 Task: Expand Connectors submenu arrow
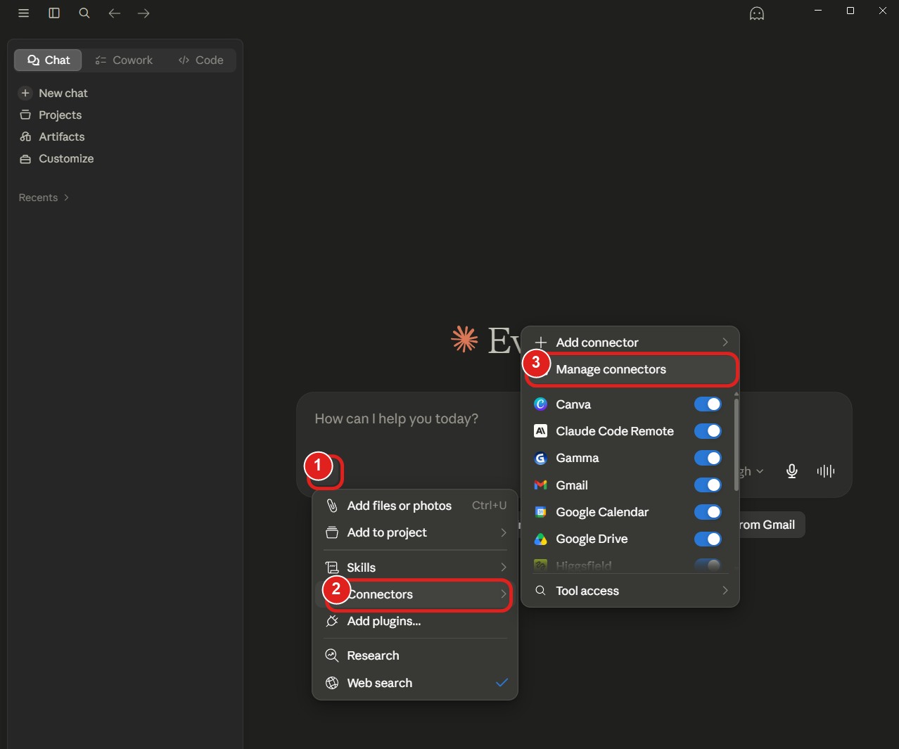point(504,594)
